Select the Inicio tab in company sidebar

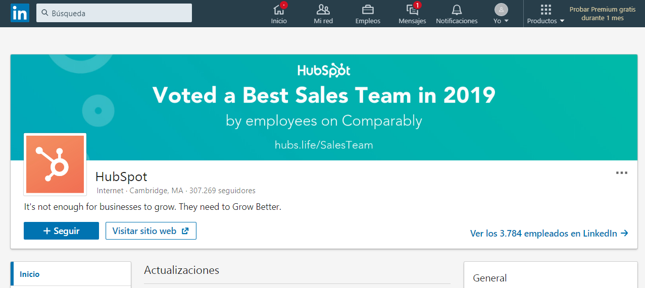coord(30,274)
